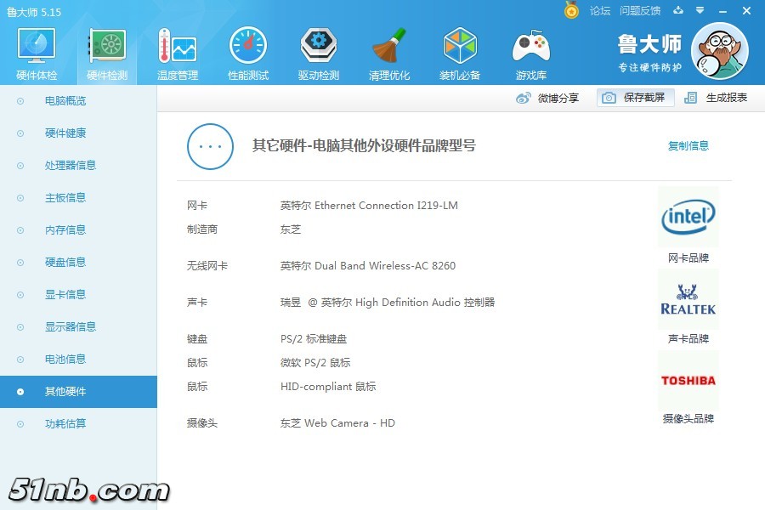Screen dimensions: 765x510
Task: Open the main menu dropdown arrow
Action: (x=699, y=11)
